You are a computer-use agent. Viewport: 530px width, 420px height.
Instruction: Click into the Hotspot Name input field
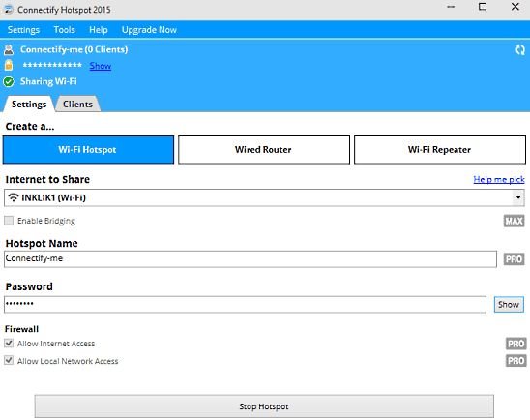click(x=250, y=259)
